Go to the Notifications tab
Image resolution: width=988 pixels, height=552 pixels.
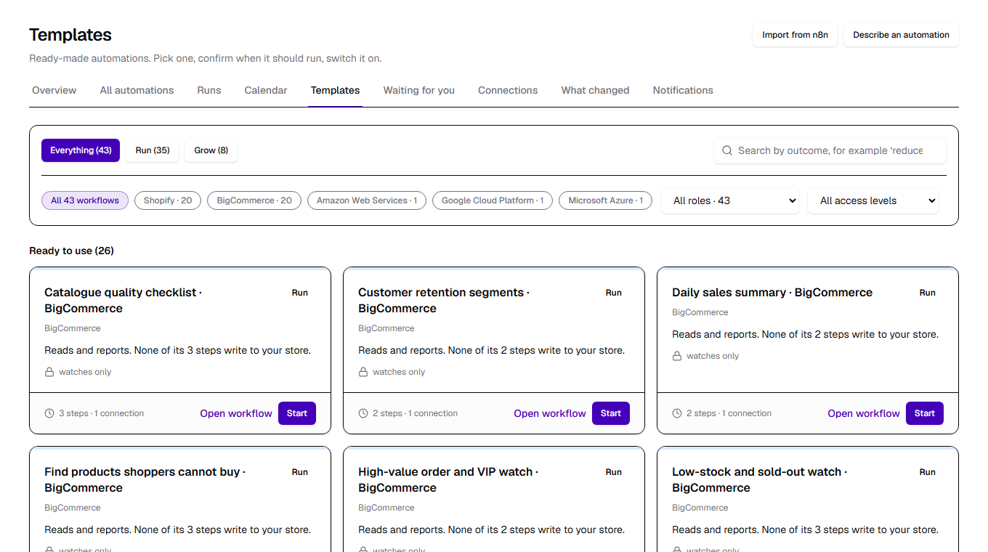[683, 90]
